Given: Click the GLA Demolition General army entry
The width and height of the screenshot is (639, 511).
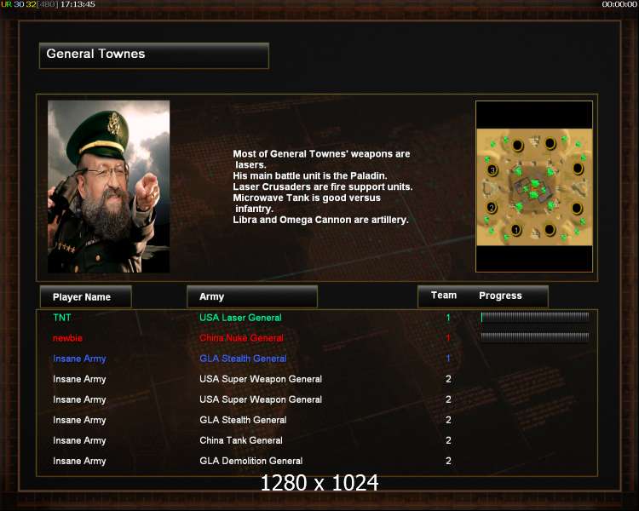Looking at the screenshot, I should pyautogui.click(x=251, y=461).
